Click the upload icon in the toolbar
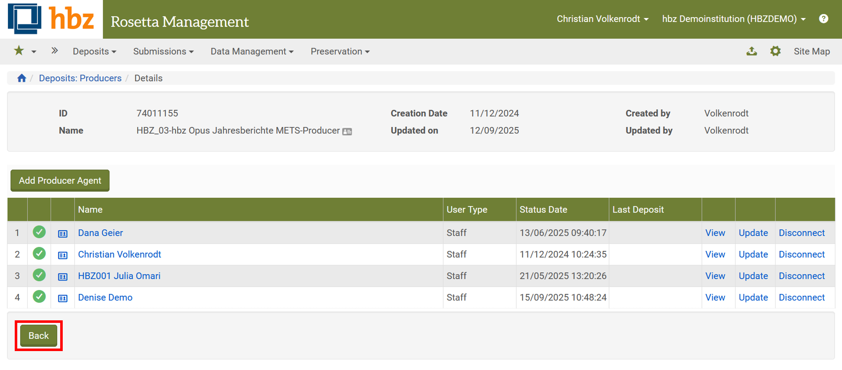The width and height of the screenshot is (842, 370). coord(751,51)
